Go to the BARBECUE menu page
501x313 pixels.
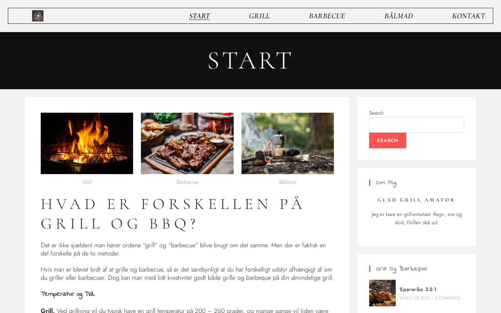coord(327,16)
